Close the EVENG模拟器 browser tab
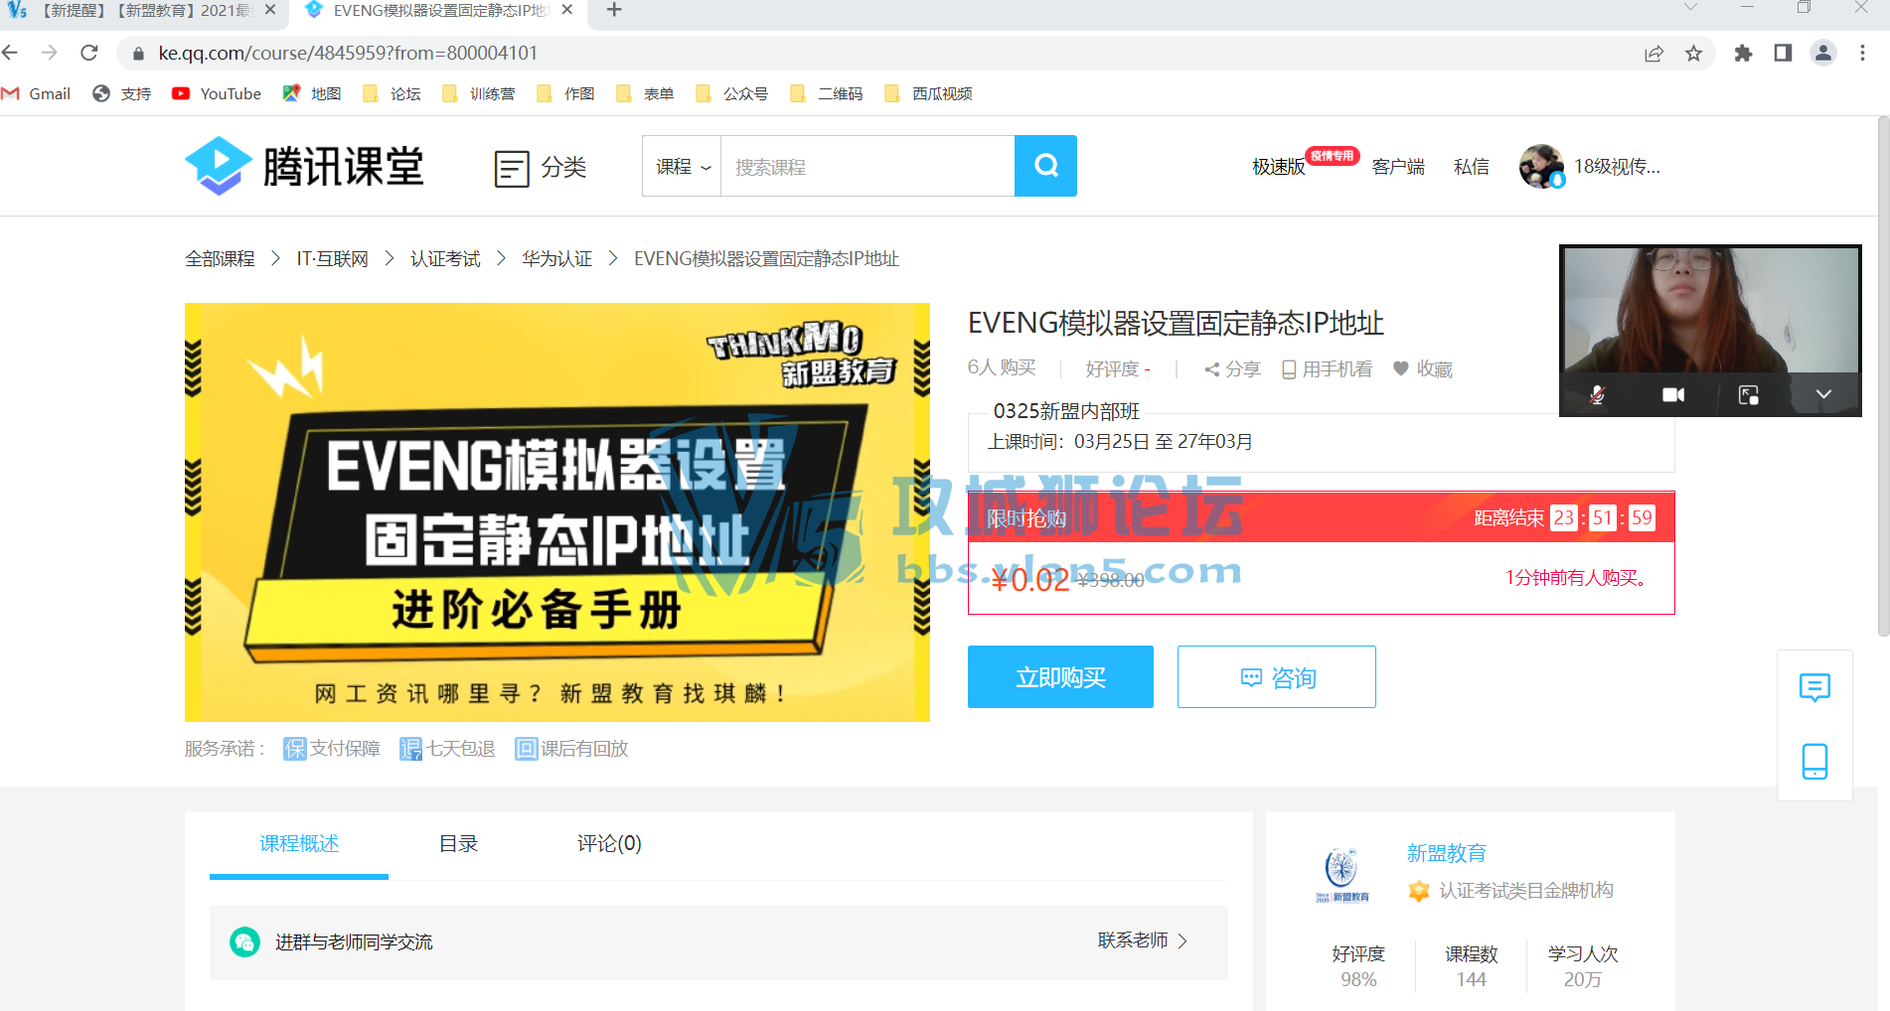1890x1011 pixels. pos(567,10)
